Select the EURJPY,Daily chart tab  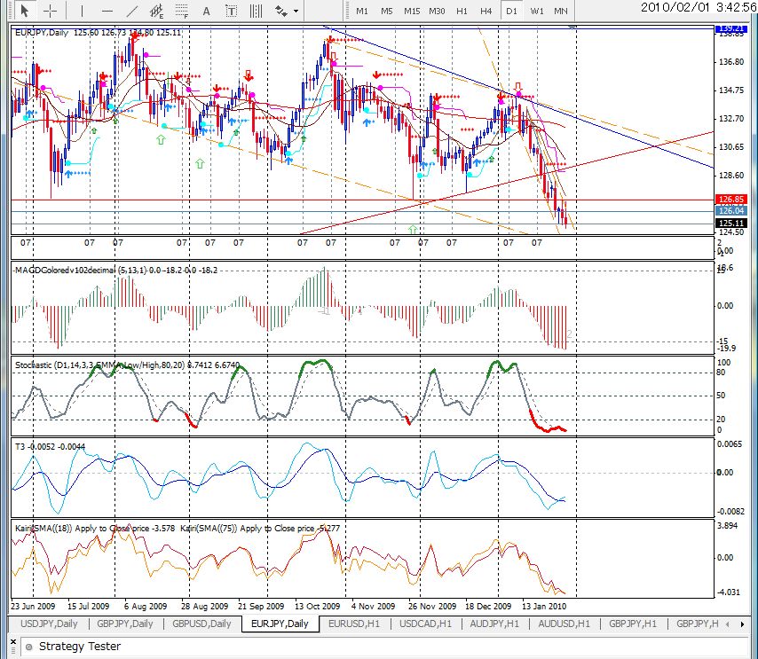point(280,624)
